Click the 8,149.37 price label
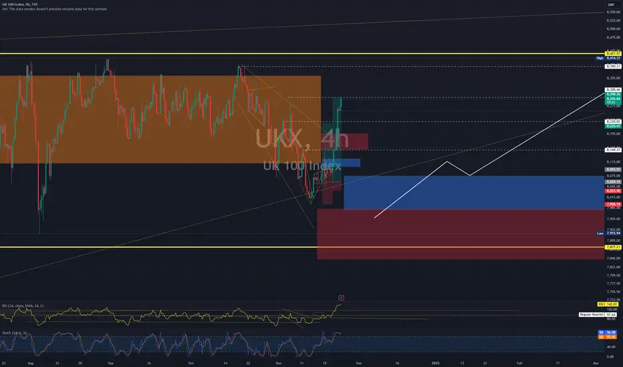 coord(613,150)
